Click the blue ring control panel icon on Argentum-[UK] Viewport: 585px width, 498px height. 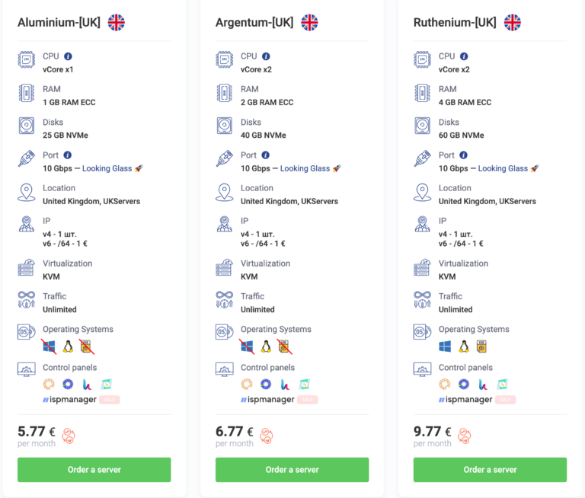(x=266, y=385)
